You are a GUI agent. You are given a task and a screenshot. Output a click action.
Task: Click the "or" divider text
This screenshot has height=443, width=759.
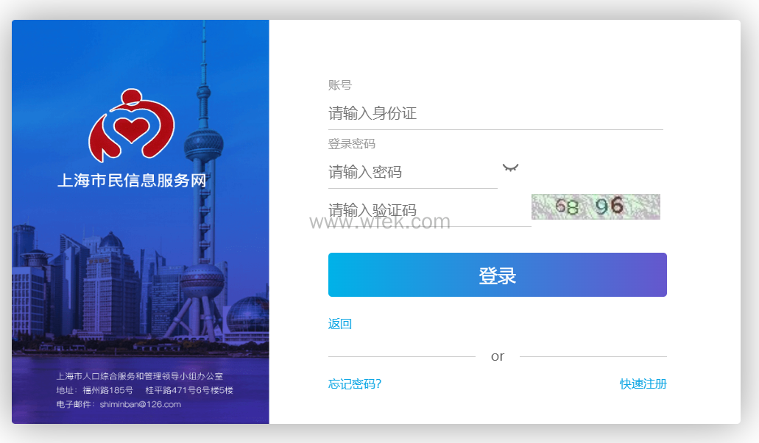498,356
